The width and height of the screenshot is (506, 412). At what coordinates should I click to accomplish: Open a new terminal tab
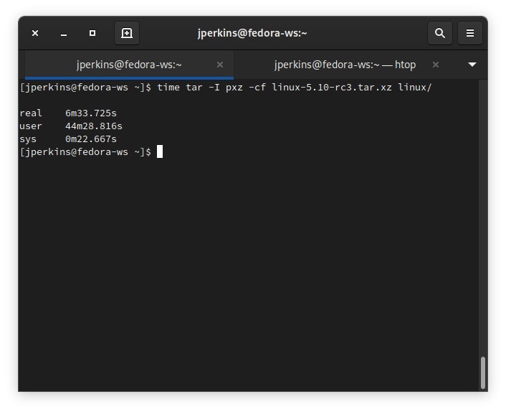coord(127,33)
